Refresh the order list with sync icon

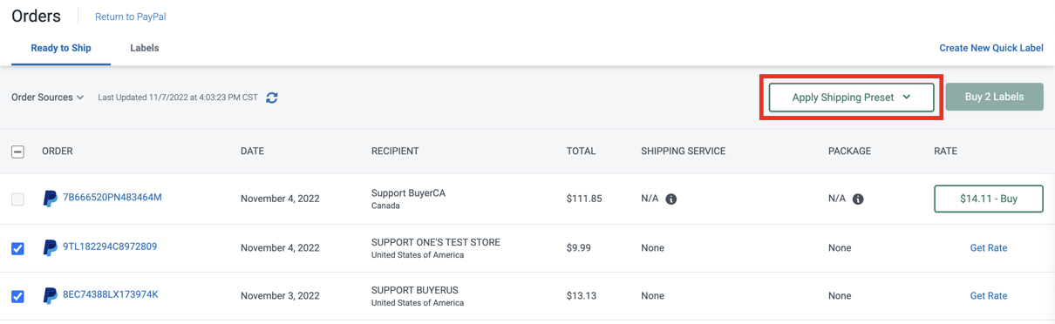pos(272,98)
